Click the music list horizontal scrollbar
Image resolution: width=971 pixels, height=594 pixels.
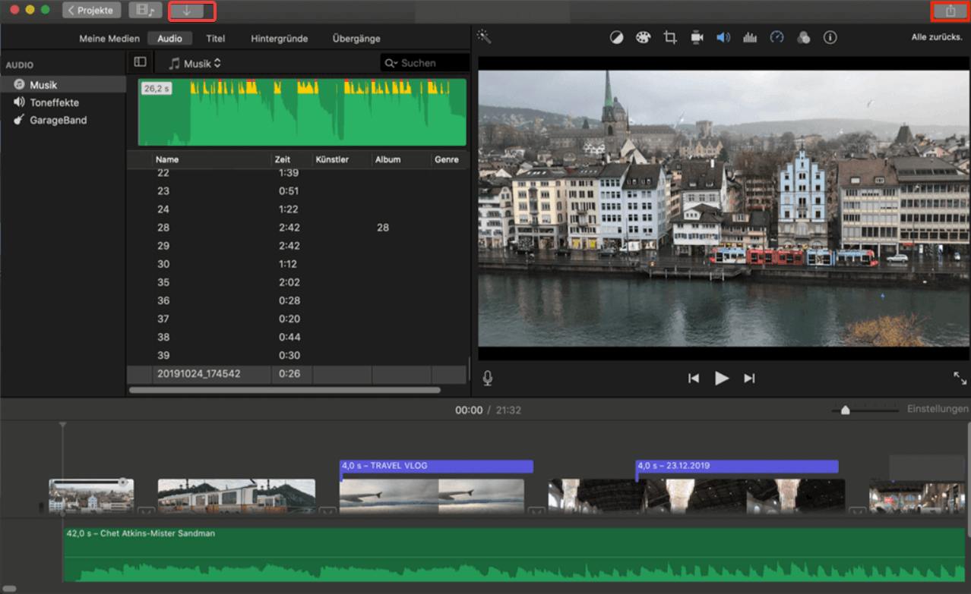click(285, 390)
